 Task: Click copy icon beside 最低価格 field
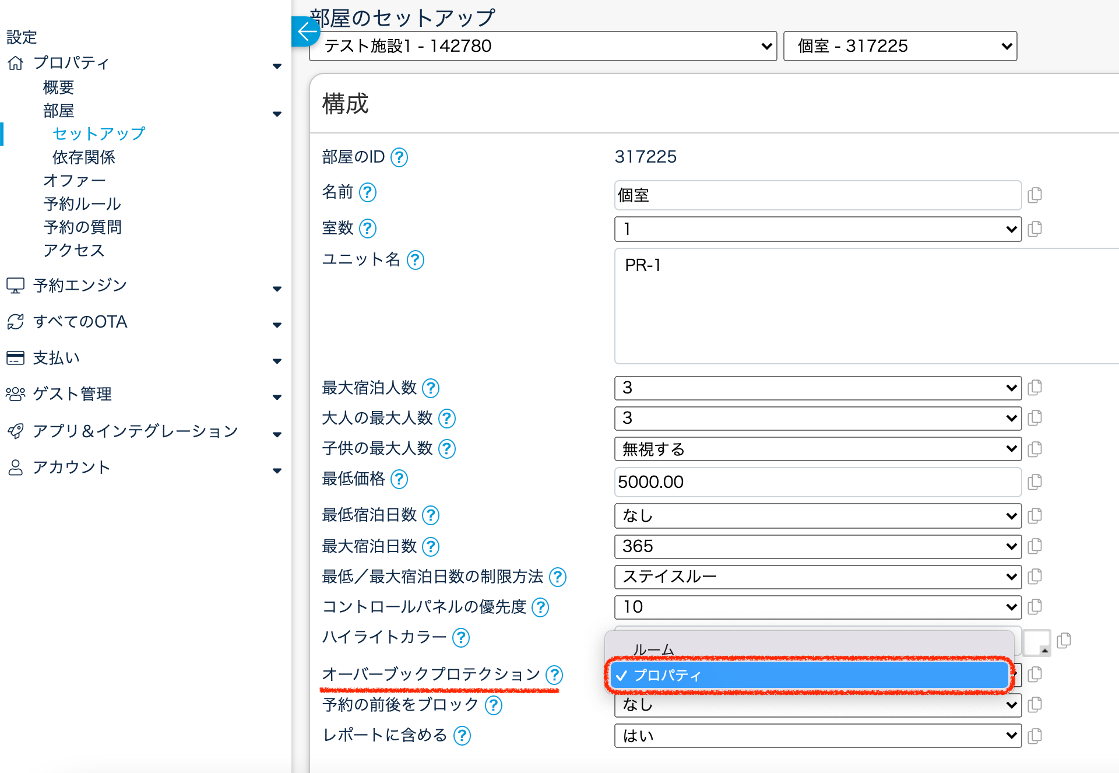pyautogui.click(x=1034, y=482)
